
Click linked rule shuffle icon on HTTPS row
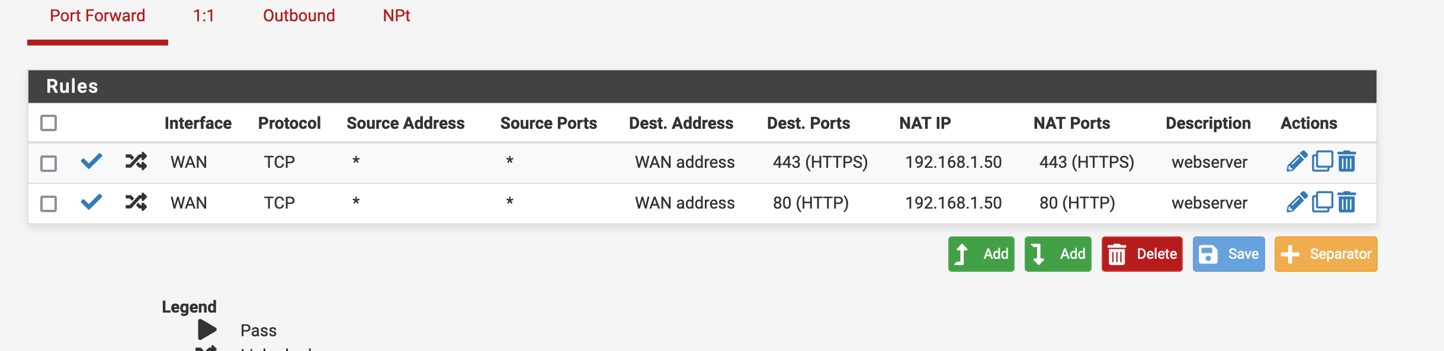click(x=136, y=161)
